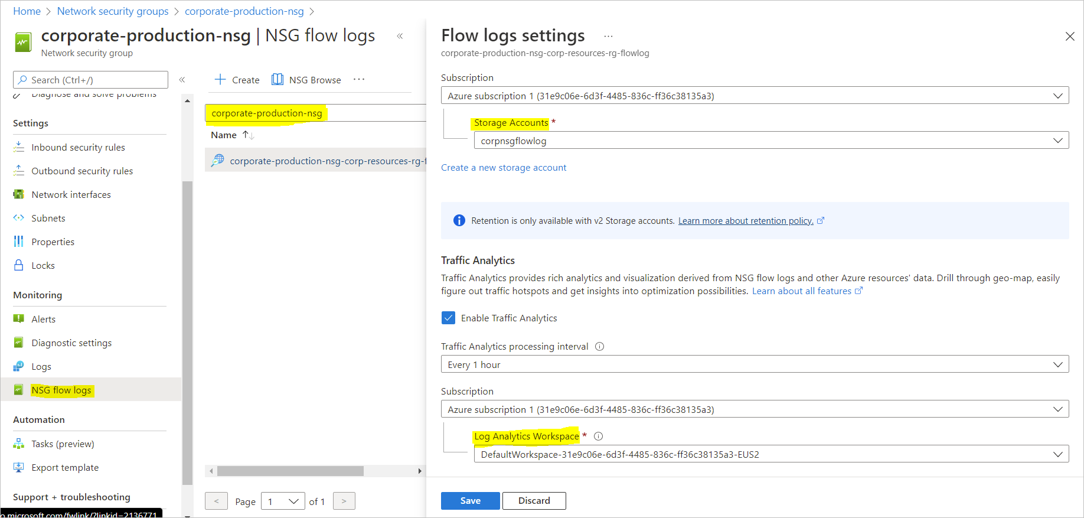Click the Network interfaces icon
This screenshot has width=1084, height=518.
pos(19,194)
